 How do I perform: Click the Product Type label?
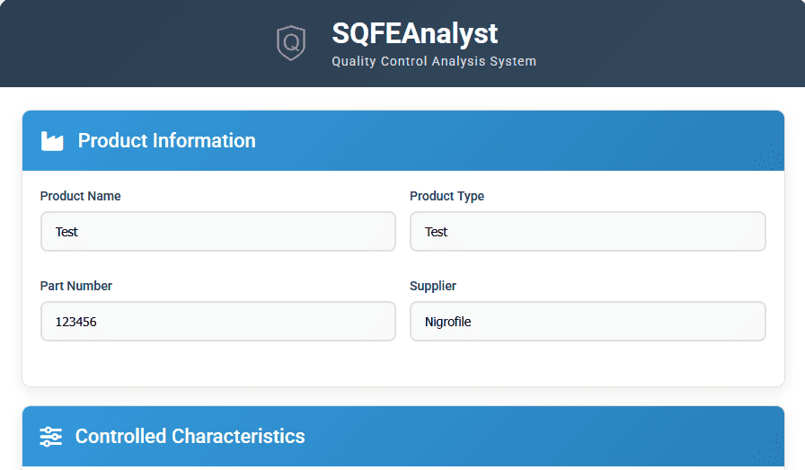tap(447, 196)
